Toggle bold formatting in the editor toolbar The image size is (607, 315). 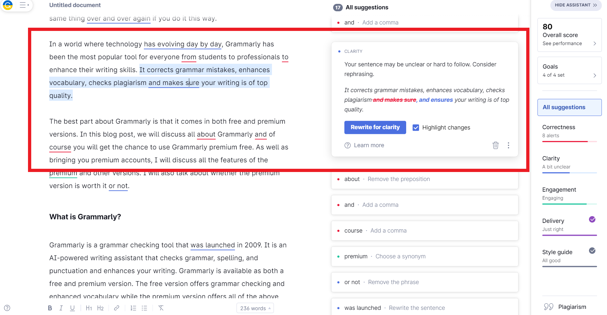[x=50, y=308]
